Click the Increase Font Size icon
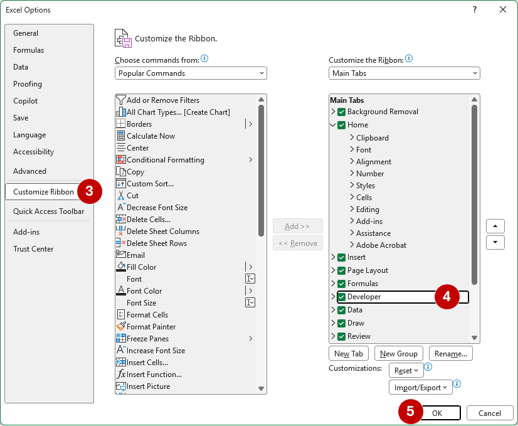 (x=121, y=349)
